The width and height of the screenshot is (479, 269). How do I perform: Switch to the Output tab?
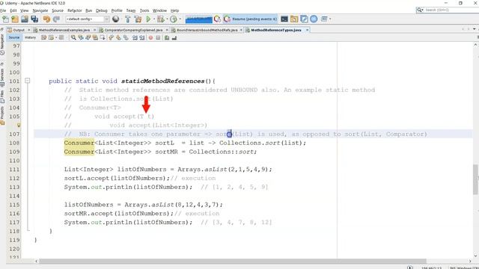18,30
